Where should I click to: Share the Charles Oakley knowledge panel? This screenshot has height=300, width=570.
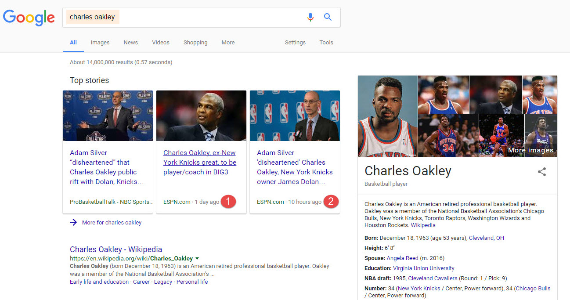542,172
